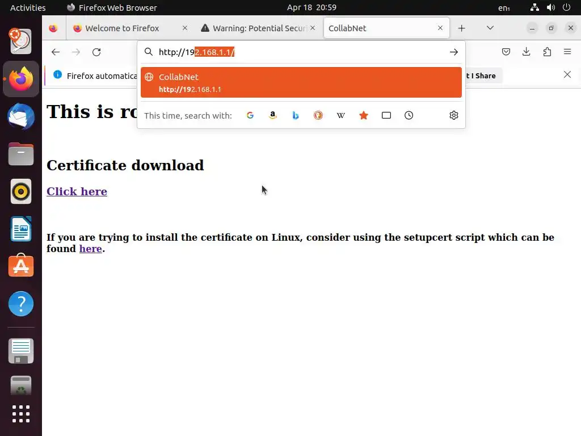Search this time with Amazon
Image resolution: width=581 pixels, height=436 pixels.
(273, 115)
